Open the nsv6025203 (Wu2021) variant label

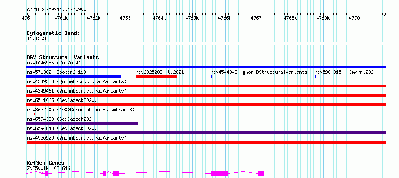(161, 72)
